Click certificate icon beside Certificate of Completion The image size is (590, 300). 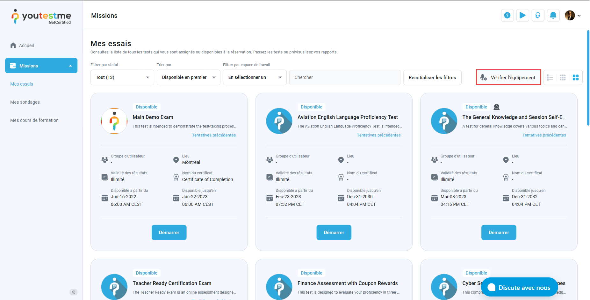pos(176,177)
